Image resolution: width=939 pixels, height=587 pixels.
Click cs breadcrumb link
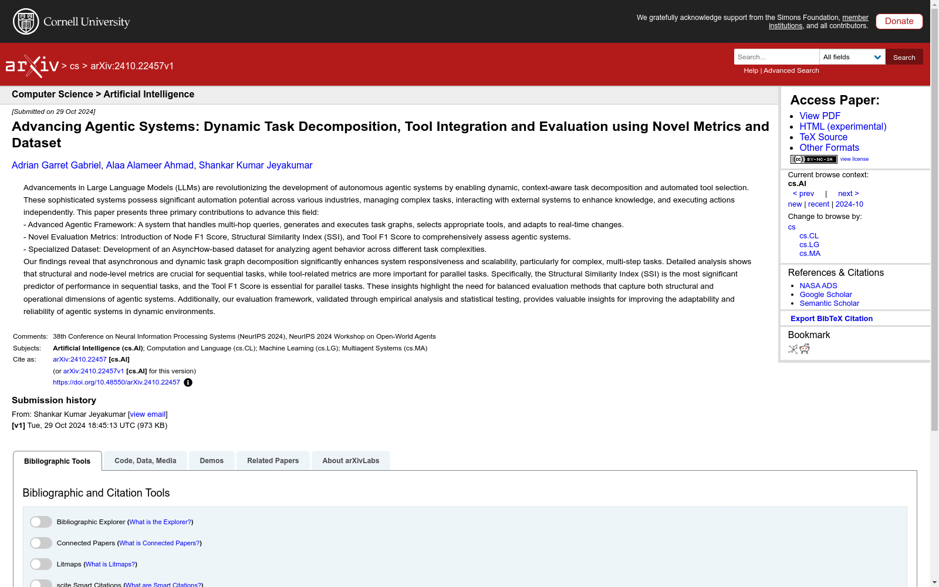[x=75, y=66]
